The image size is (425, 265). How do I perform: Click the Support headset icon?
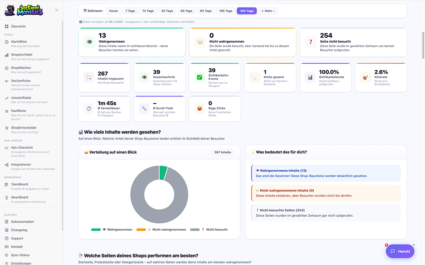point(7,238)
